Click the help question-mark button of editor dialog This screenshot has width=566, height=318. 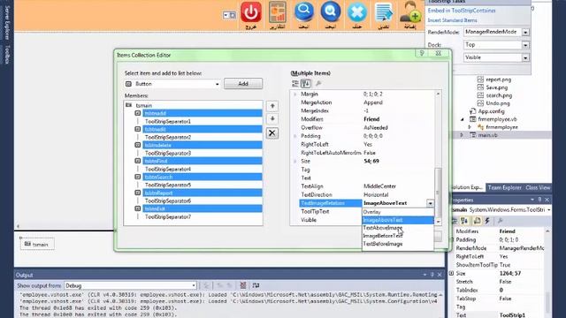click(422, 53)
